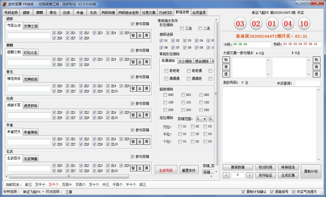
Task: Check the 胆码 01 checkbox
Action: [x=161, y=40]
